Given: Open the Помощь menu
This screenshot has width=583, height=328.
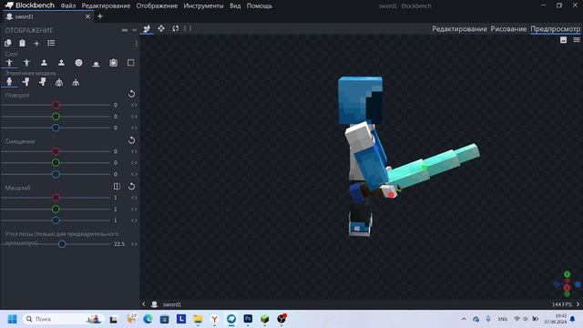Looking at the screenshot, I should [259, 6].
